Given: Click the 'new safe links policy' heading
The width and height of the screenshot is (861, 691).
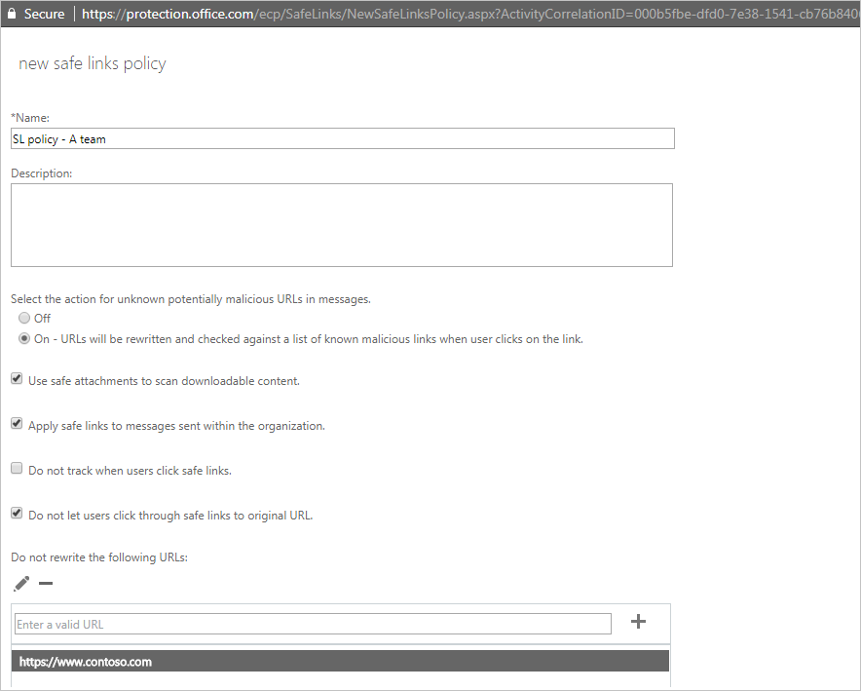Looking at the screenshot, I should 93,63.
